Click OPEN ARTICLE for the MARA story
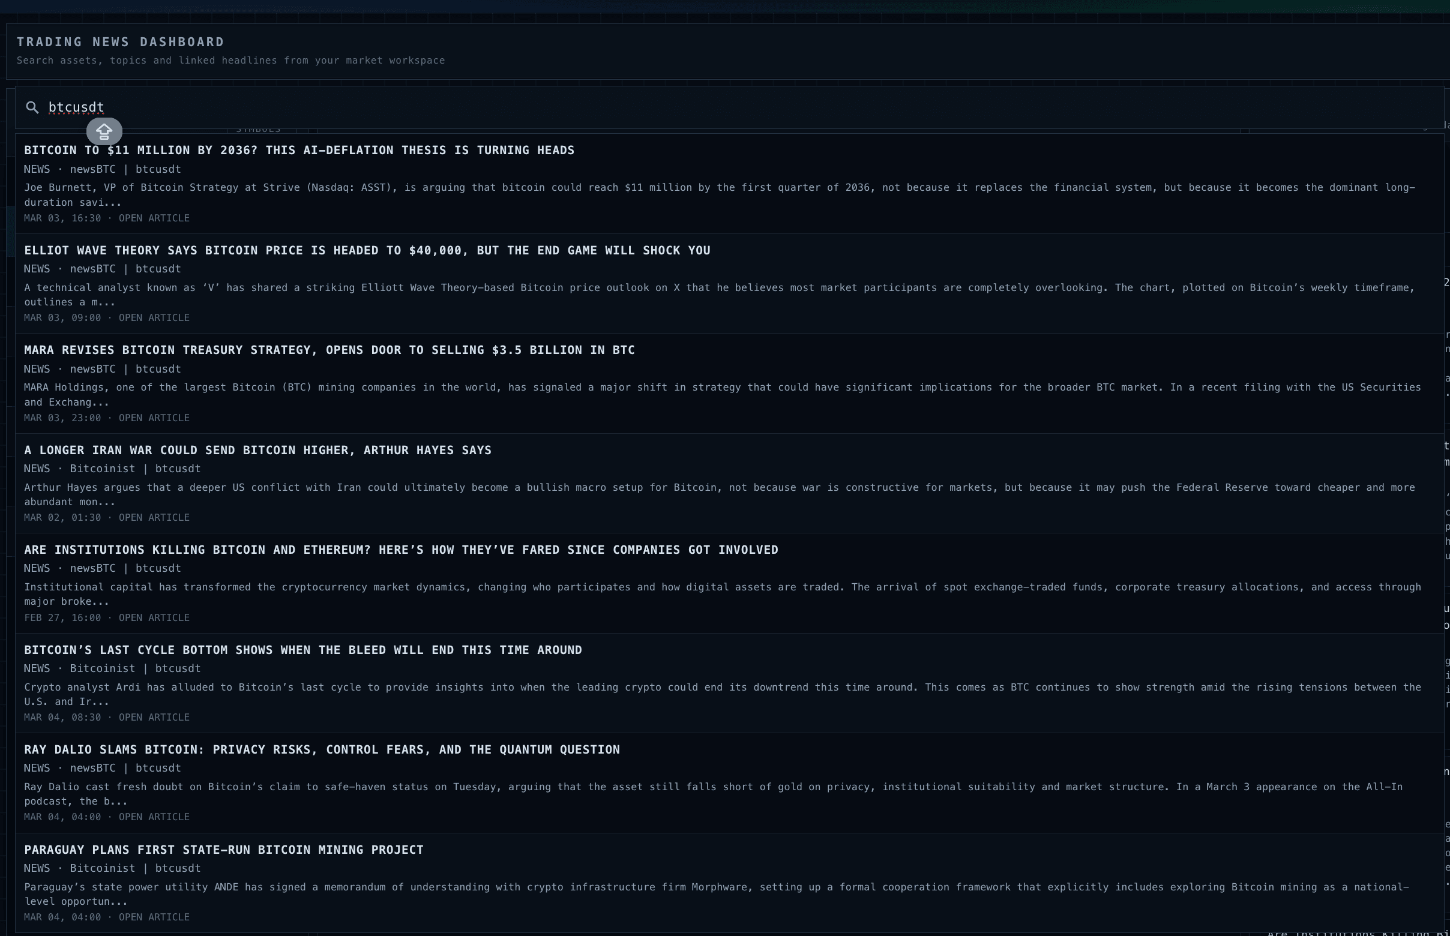The width and height of the screenshot is (1450, 936). pos(154,418)
